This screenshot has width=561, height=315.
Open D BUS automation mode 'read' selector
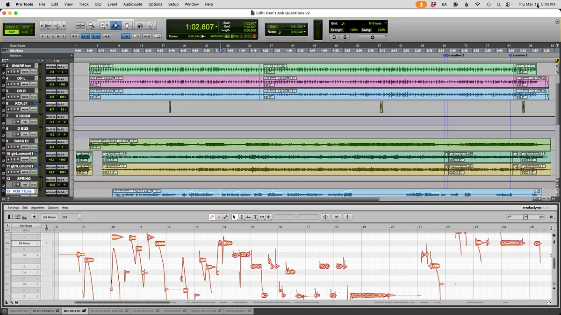[34, 134]
